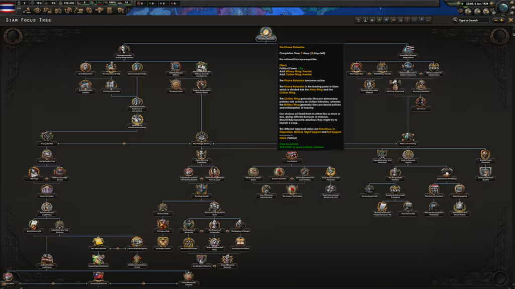Viewport: 515px width, 289px height.
Task: Click the manpower value 178.41K
Action: pyautogui.click(x=69, y=4)
